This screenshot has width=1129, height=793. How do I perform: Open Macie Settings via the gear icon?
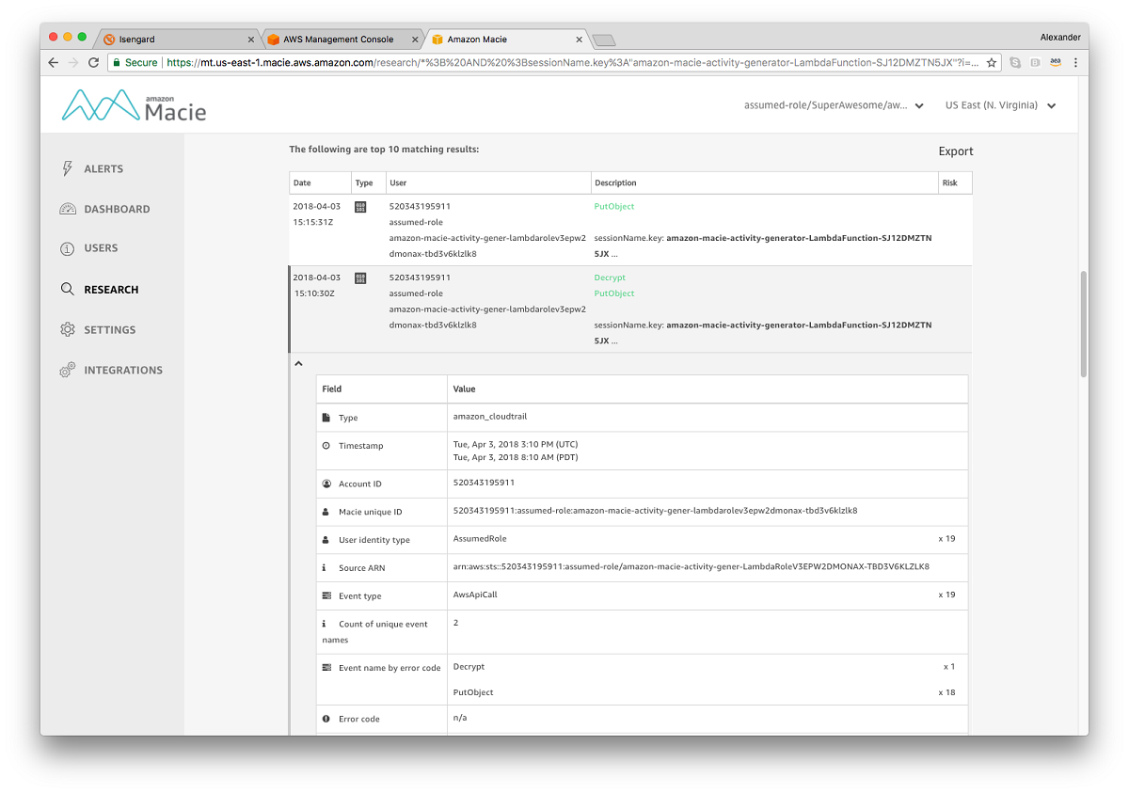pos(66,329)
